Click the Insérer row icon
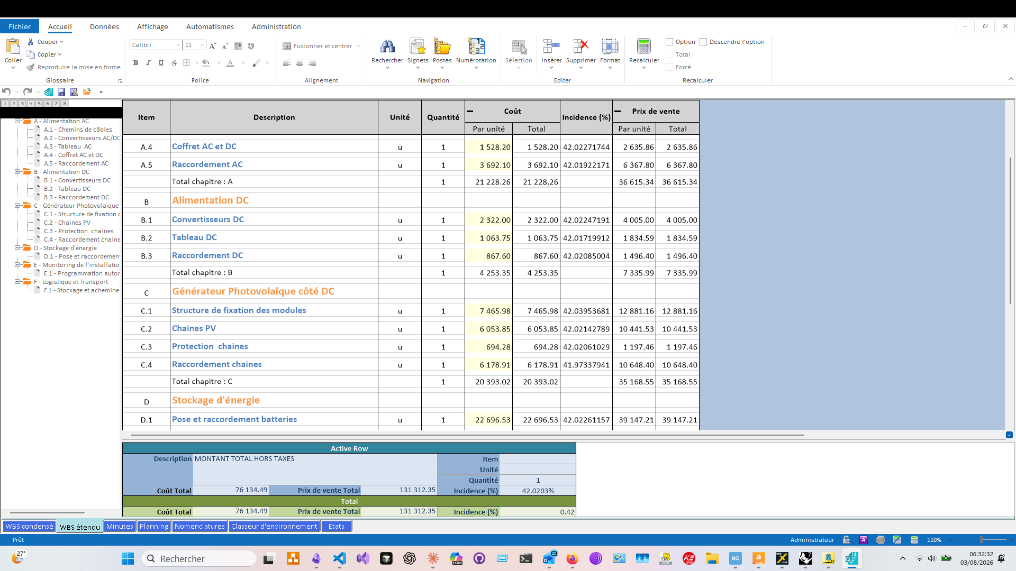Image resolution: width=1016 pixels, height=571 pixels. 551,47
